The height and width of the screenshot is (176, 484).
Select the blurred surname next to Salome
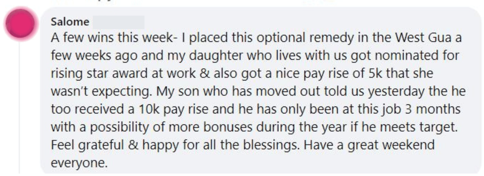click(x=119, y=22)
